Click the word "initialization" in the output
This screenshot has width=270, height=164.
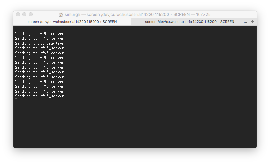pos(48,43)
